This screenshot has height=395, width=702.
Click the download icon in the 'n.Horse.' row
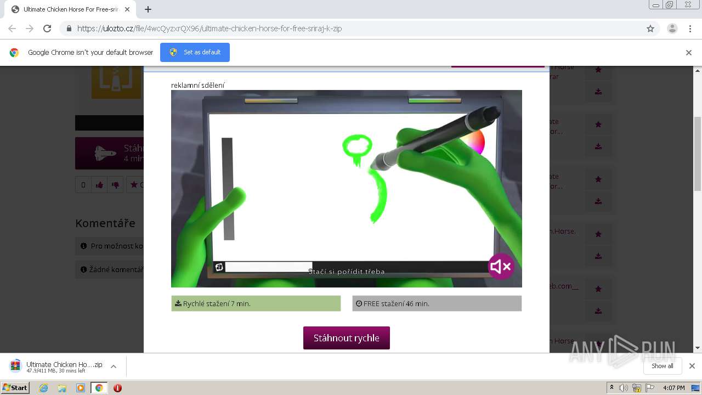click(x=598, y=256)
